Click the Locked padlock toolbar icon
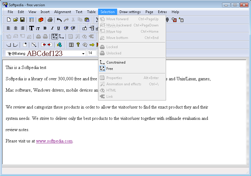This screenshot has height=176, width=251. click(x=38, y=37)
